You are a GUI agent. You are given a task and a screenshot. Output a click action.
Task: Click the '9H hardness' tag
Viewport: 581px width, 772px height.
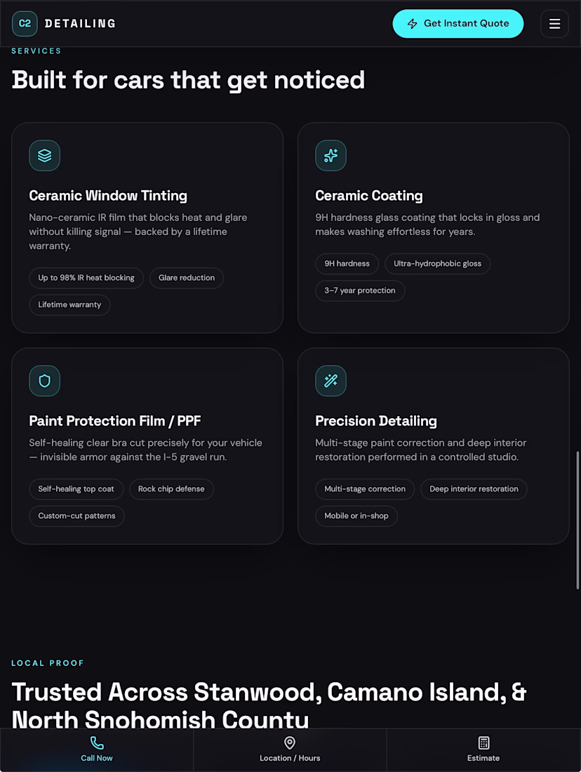[x=347, y=263]
